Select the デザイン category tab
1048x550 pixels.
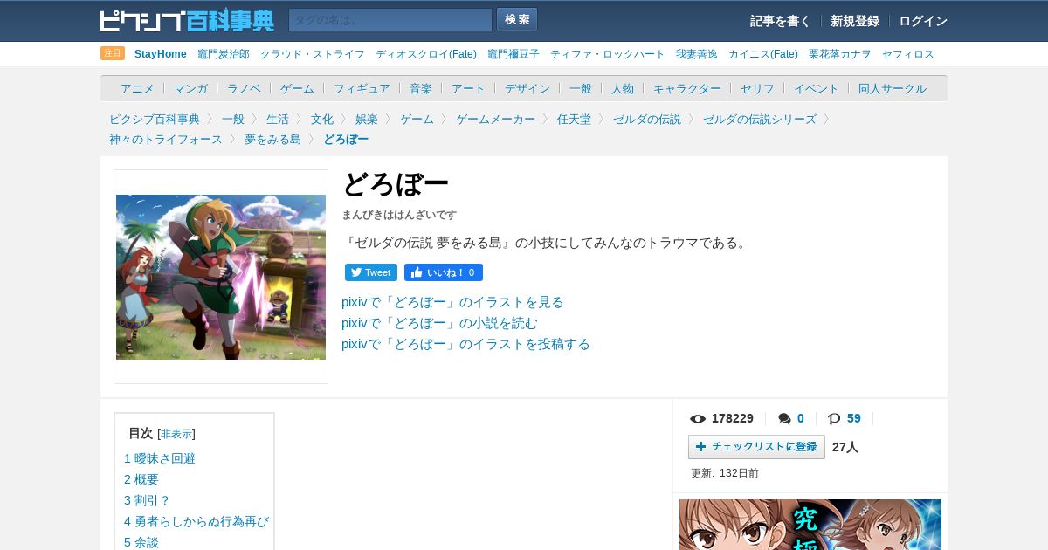click(x=527, y=88)
